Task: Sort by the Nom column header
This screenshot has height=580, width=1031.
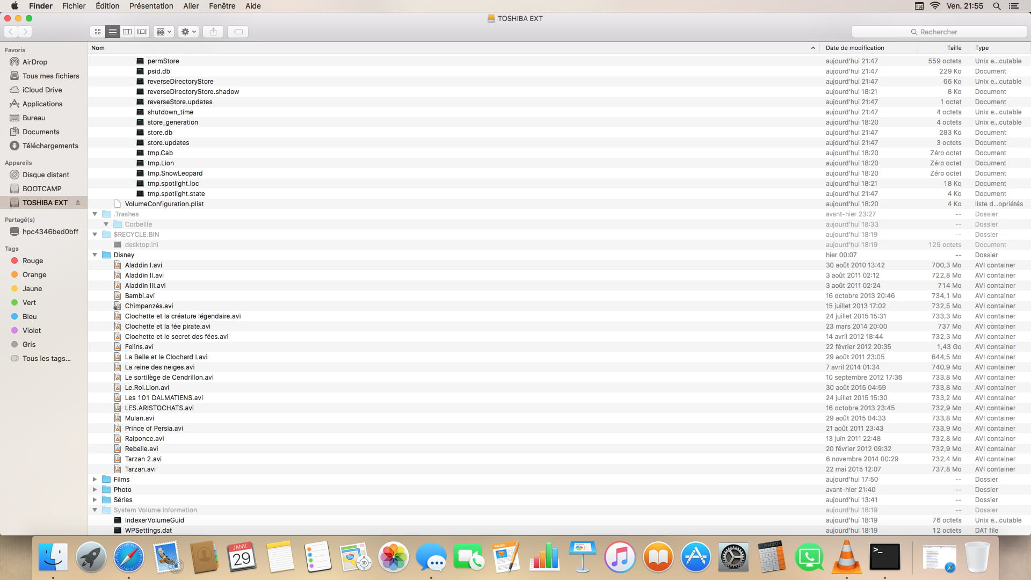Action: [x=454, y=48]
